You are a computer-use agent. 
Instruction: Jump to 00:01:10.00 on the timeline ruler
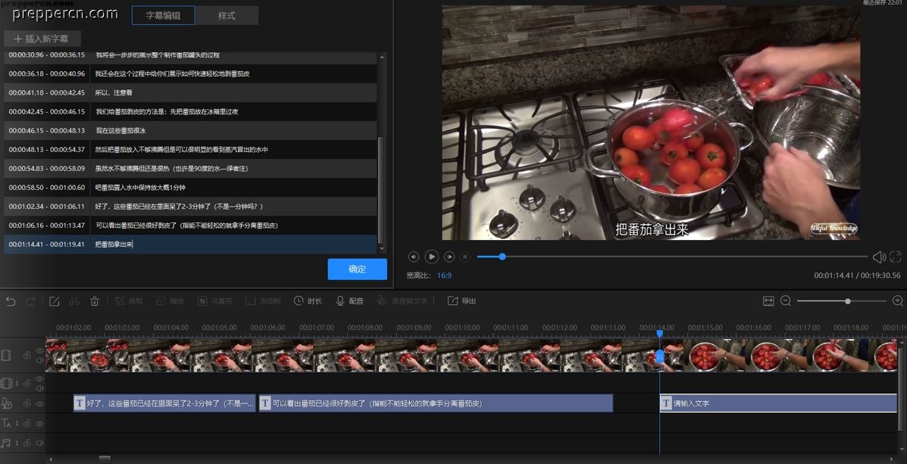tap(462, 328)
